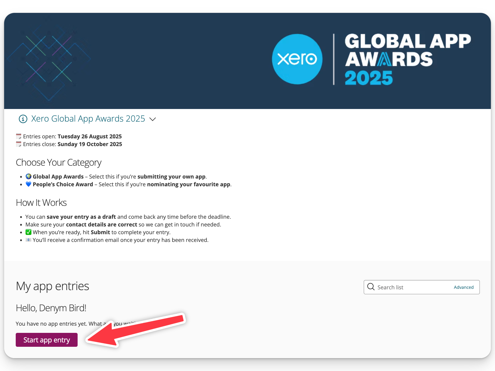
Task: Click the "Choose Your Category" heading
Action: [x=59, y=163]
